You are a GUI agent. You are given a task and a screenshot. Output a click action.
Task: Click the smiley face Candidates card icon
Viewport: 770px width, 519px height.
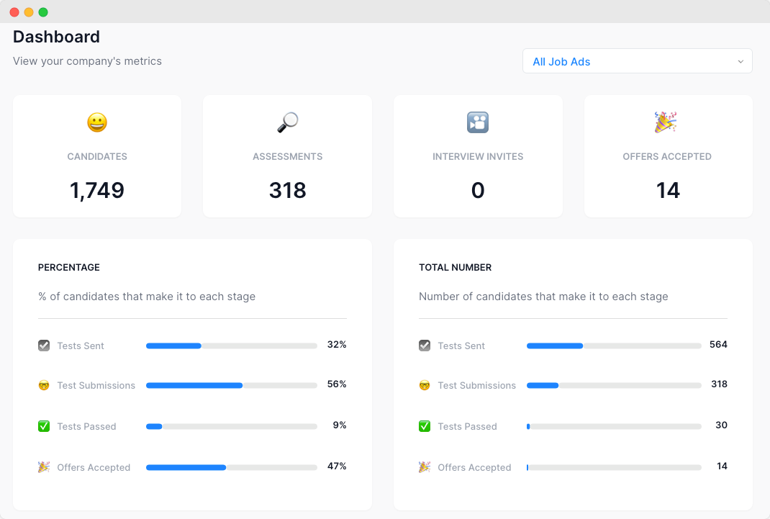pos(96,122)
